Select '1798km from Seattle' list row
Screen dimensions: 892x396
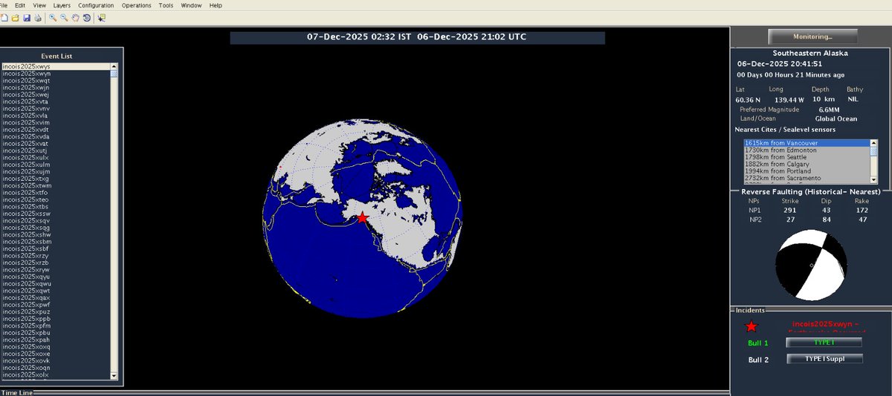click(x=807, y=157)
